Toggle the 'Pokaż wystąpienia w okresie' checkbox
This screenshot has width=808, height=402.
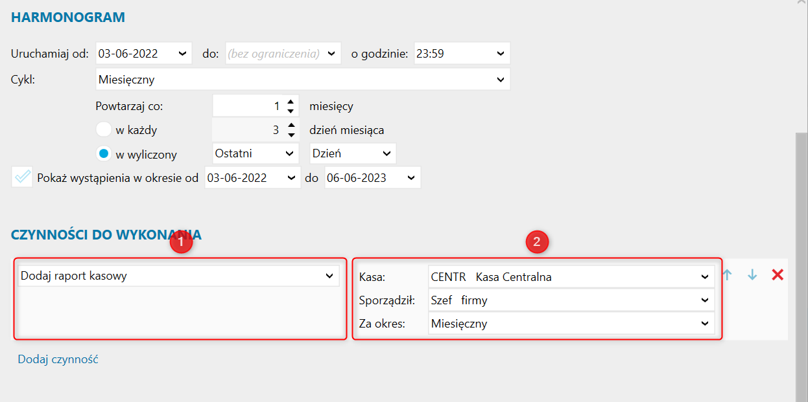tap(22, 177)
